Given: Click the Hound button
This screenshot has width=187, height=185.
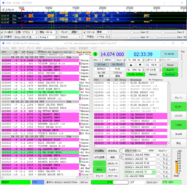Looking at the screenshot, I should tap(170, 65).
